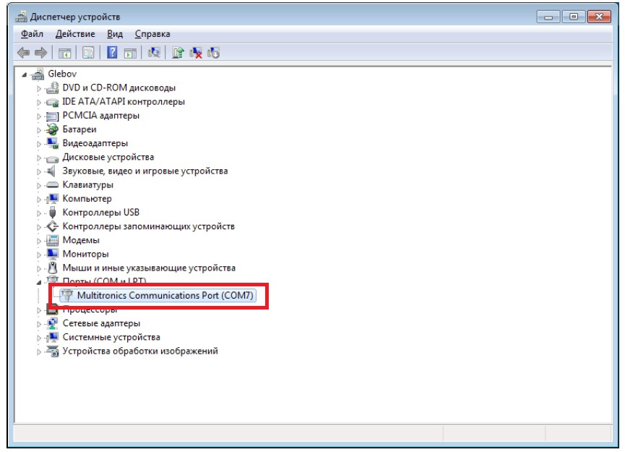Screen dimensions: 625x452
Task: Go back with the left arrow toolbar icon
Action: (24, 53)
